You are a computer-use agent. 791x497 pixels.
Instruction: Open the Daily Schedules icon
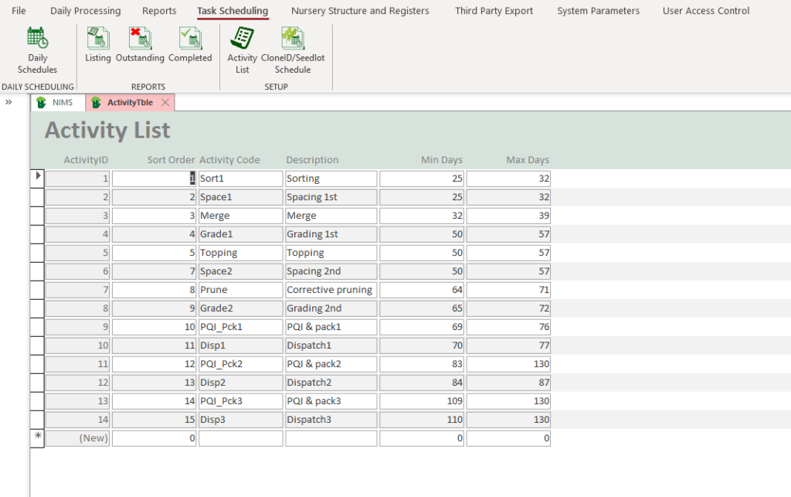[x=37, y=49]
